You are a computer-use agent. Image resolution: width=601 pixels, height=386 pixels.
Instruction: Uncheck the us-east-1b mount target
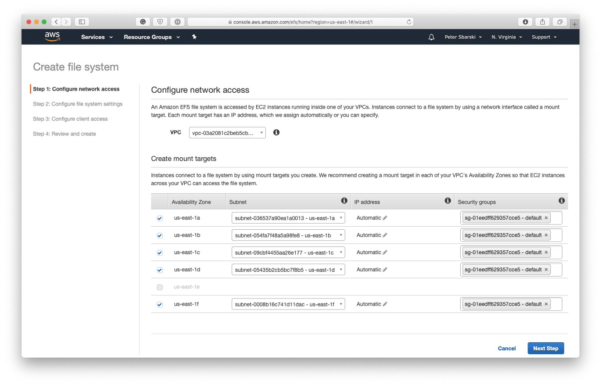[x=160, y=235]
